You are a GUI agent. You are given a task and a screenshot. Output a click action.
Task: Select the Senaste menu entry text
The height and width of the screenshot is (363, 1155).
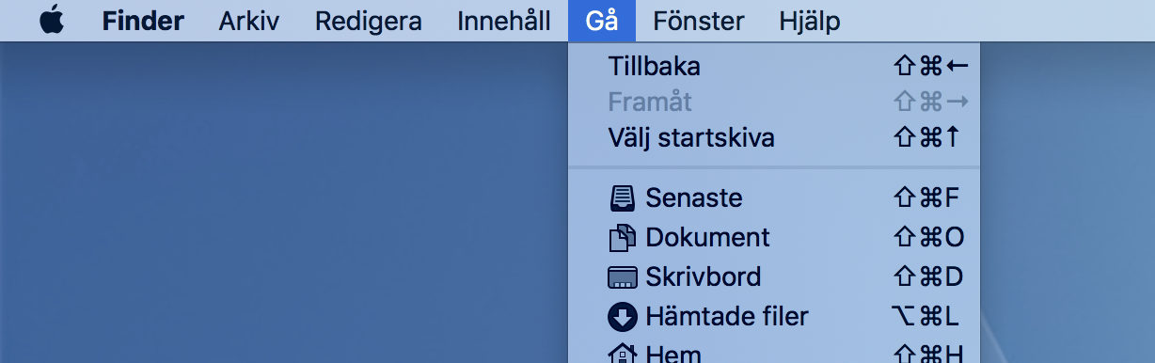pos(694,198)
